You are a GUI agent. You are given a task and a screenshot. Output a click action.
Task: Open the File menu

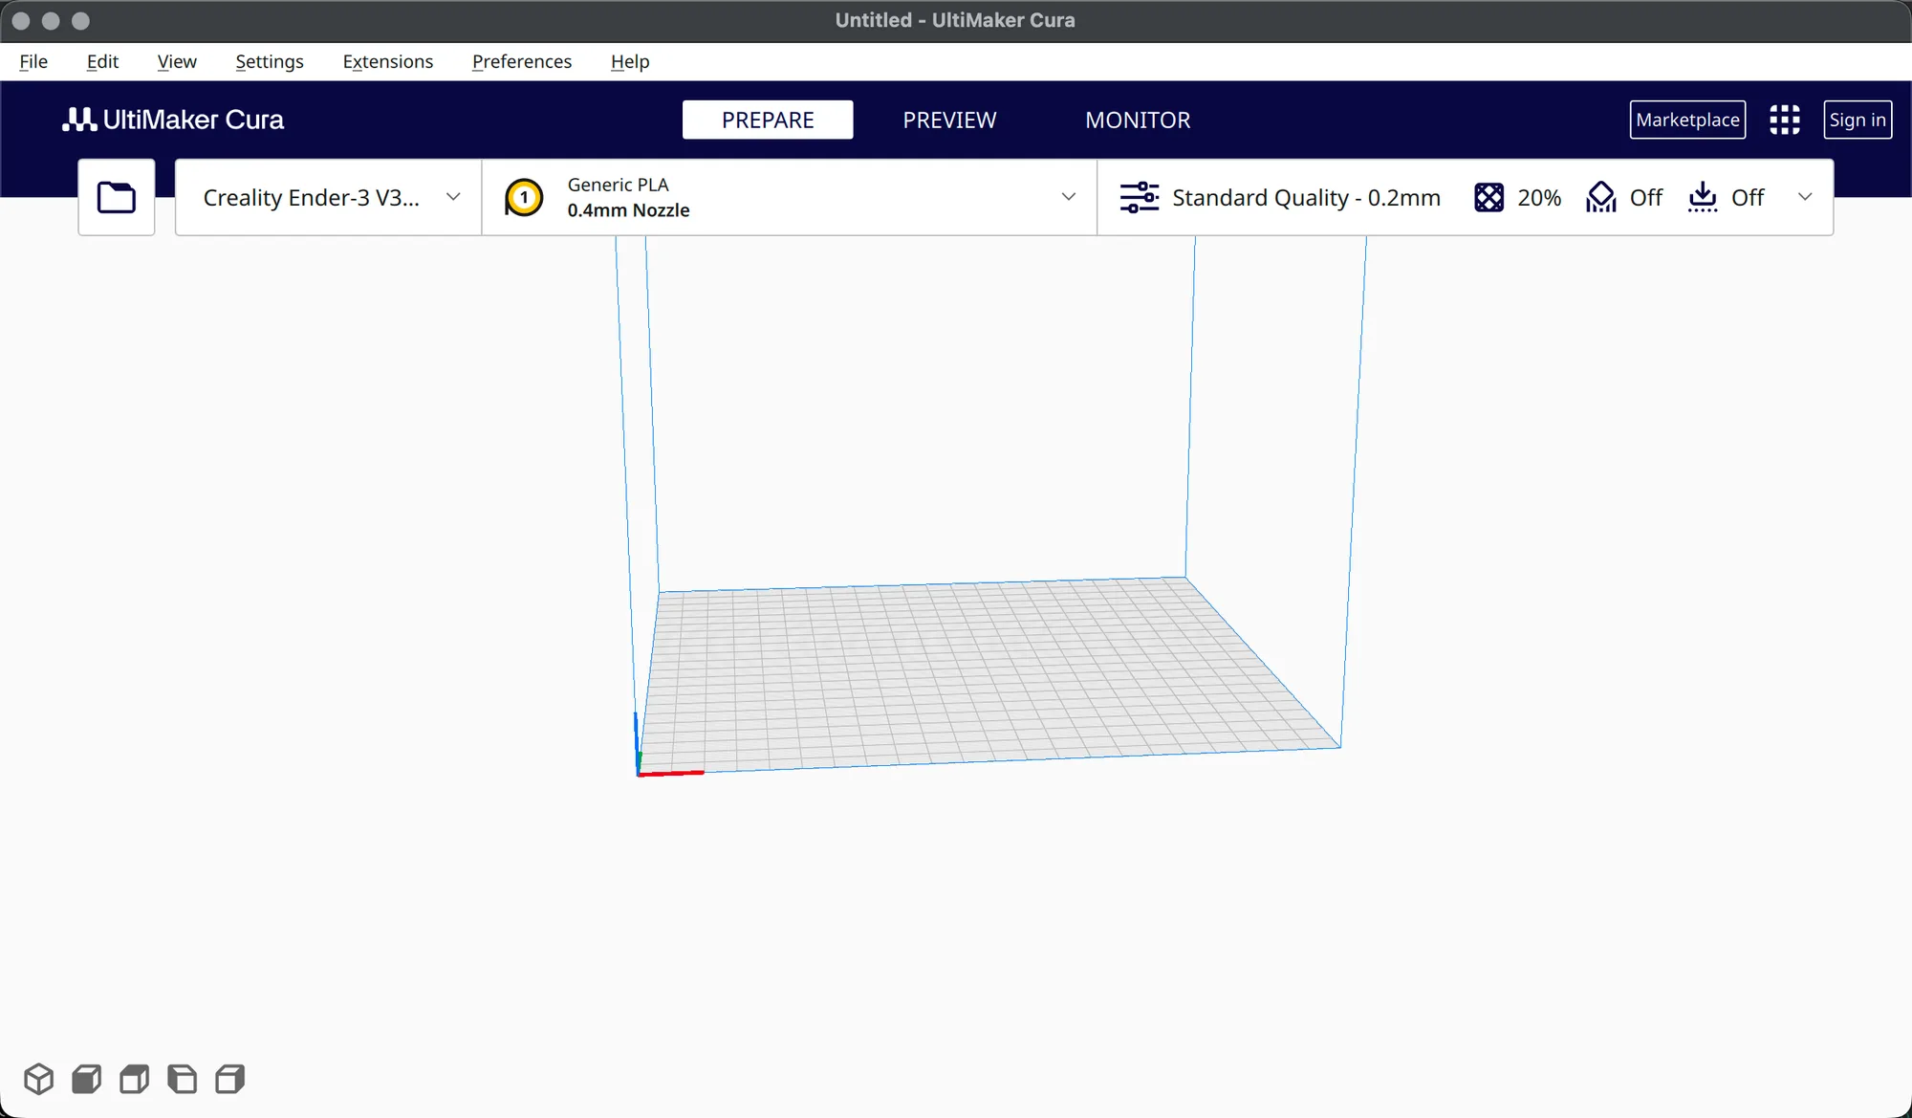point(33,61)
